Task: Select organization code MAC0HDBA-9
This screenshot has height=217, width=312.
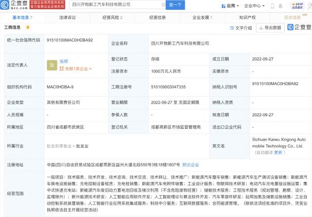Action: click(x=60, y=87)
